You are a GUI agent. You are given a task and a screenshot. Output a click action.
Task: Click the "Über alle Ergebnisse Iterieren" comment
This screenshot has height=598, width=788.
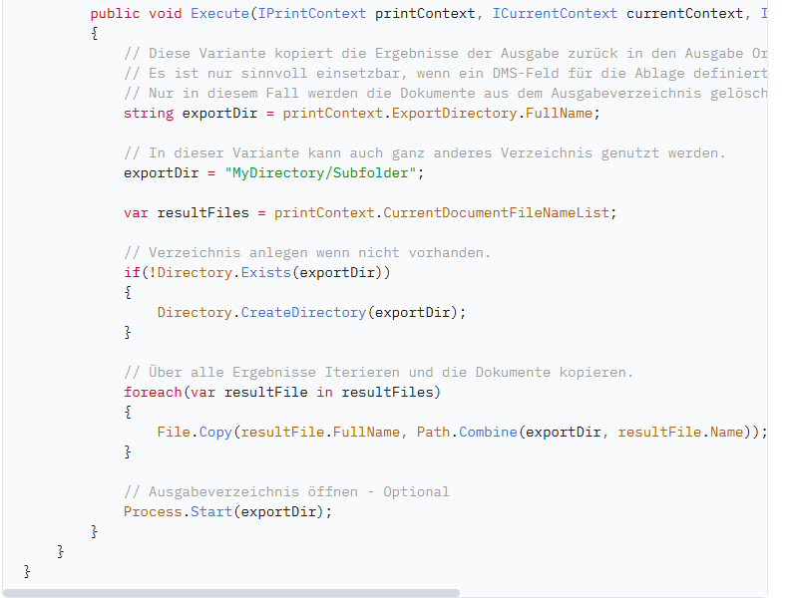(378, 372)
